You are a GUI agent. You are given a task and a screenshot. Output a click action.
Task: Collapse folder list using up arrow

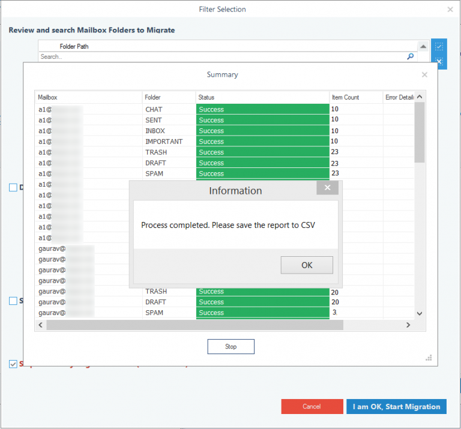pyautogui.click(x=423, y=46)
